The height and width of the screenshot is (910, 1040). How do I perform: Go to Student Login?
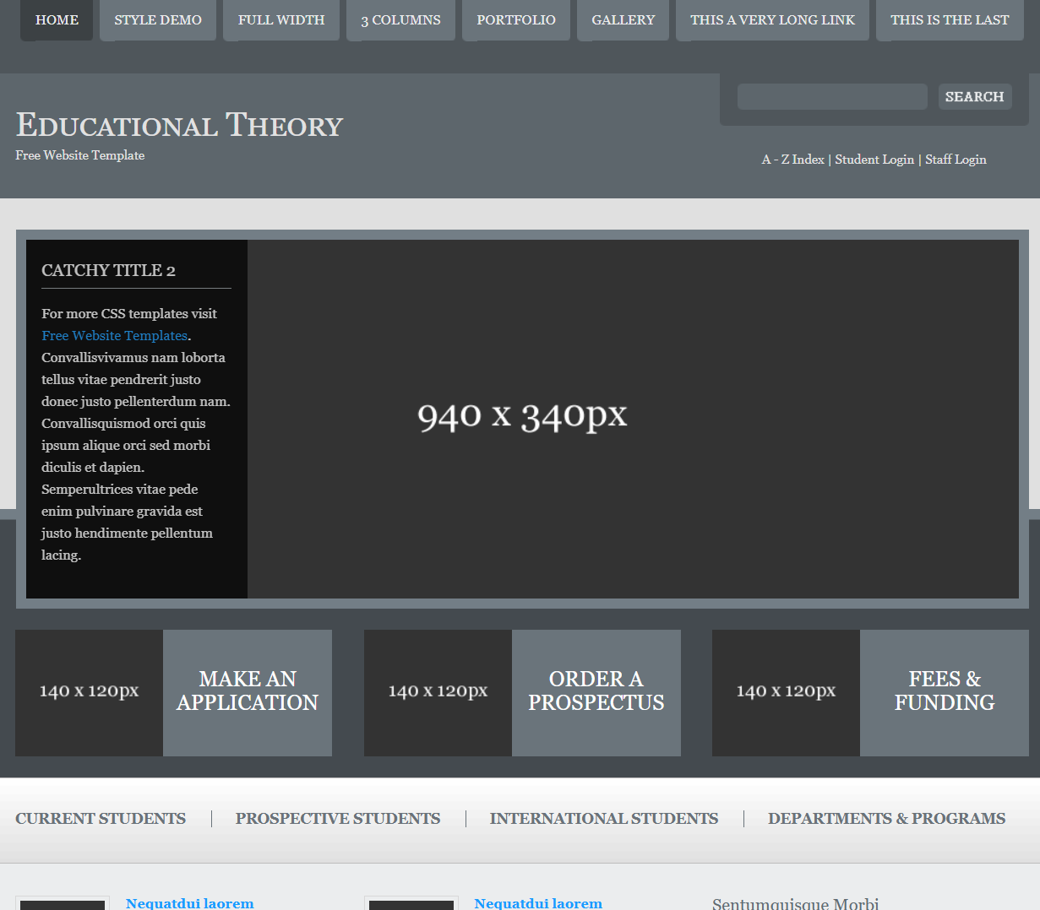[x=874, y=159]
